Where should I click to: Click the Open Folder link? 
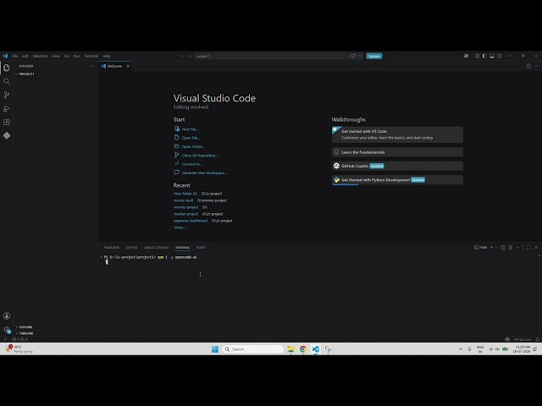[193, 146]
